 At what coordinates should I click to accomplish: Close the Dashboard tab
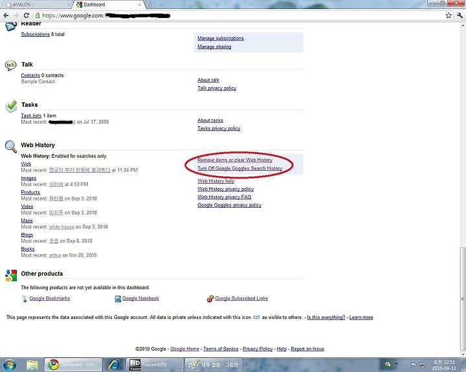pos(140,5)
